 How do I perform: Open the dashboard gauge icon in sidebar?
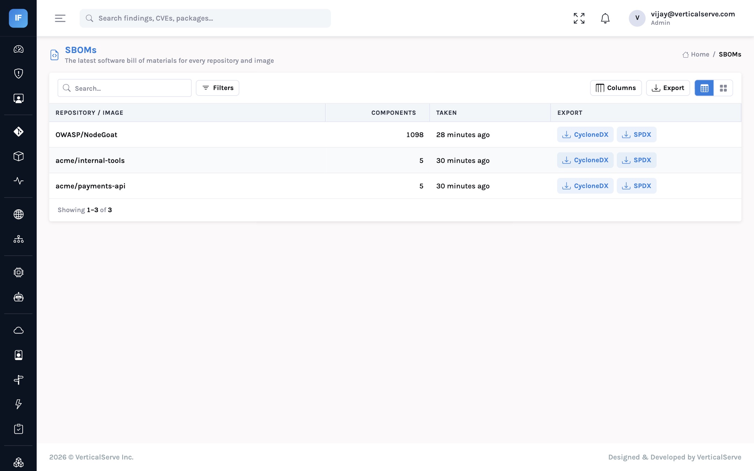[x=19, y=49]
